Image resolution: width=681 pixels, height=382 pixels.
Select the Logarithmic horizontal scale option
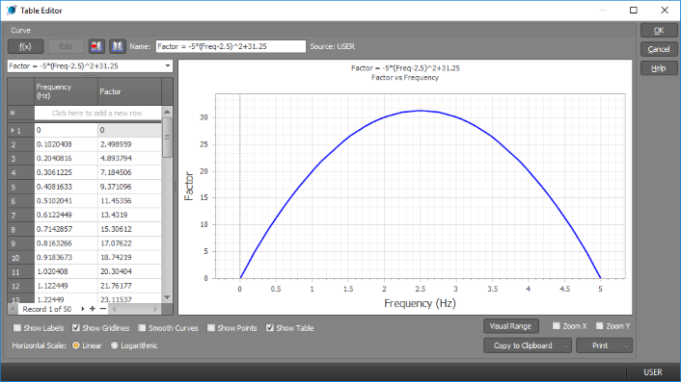tap(114, 345)
